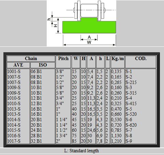Click code 'S-6'
The height and width of the screenshot is (155, 164).
pos(129,119)
